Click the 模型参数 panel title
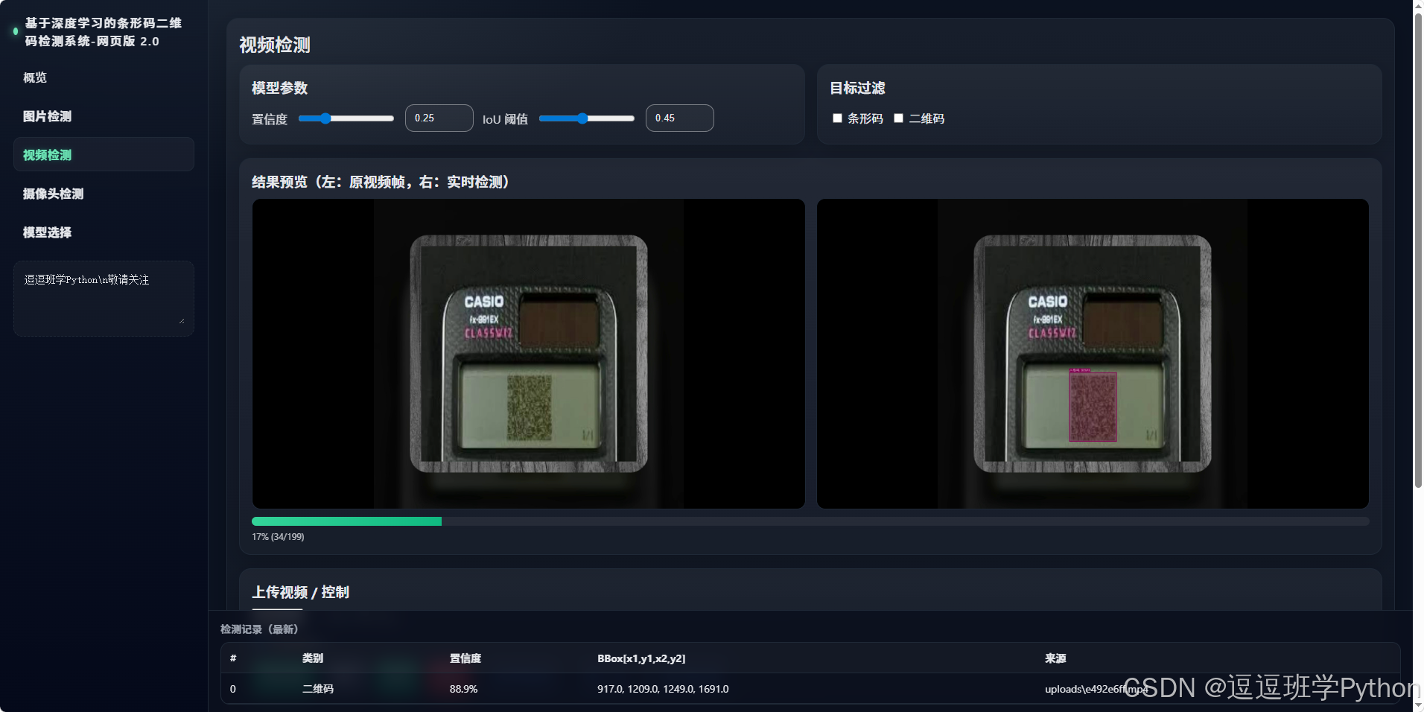 pos(280,88)
